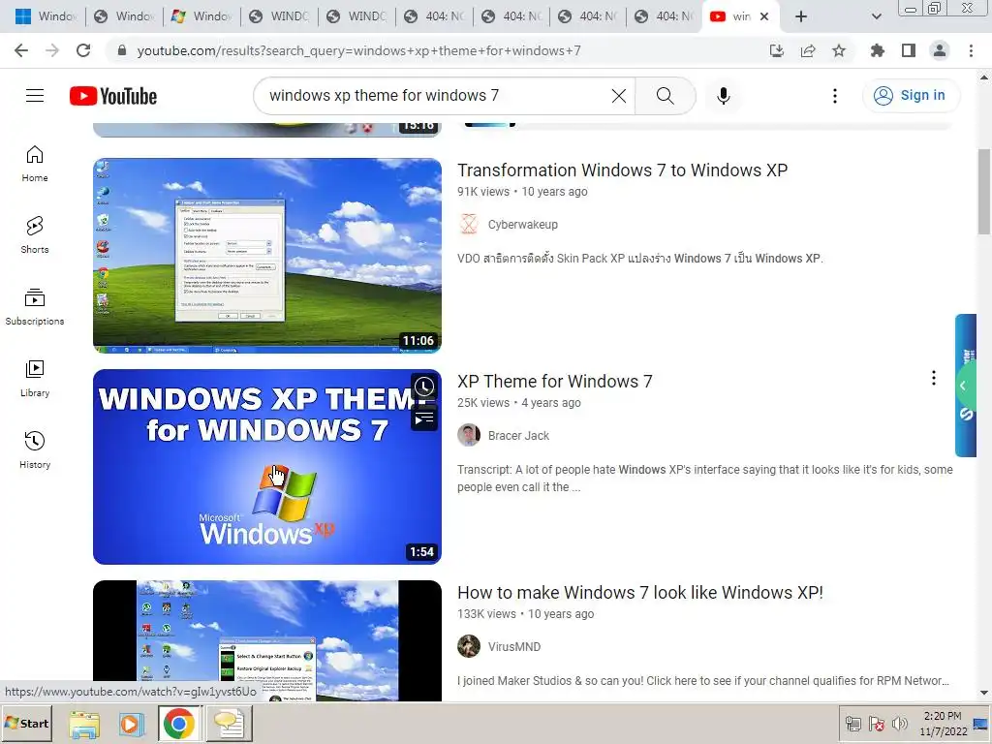The width and height of the screenshot is (992, 744).
Task: Bookmark this page with the star icon
Action: [839, 50]
